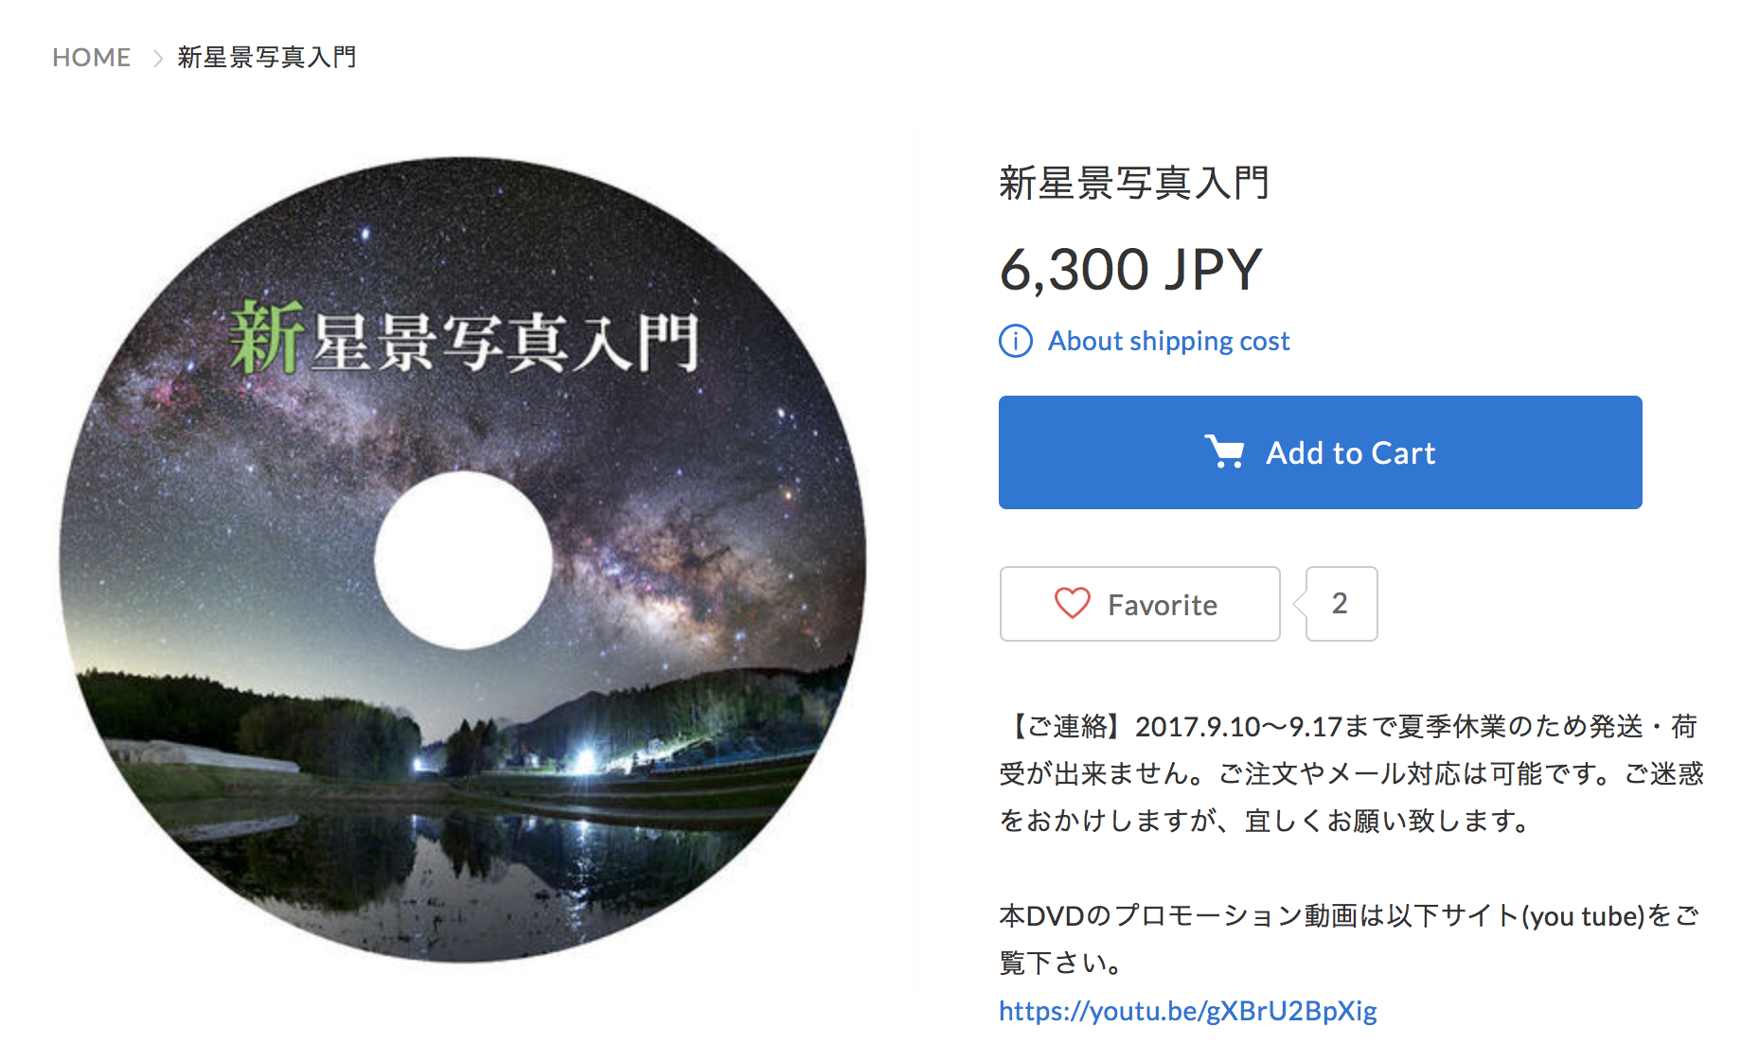Click the 新星景写真入門 product title heading
This screenshot has height=1062, width=1759.
click(1134, 183)
